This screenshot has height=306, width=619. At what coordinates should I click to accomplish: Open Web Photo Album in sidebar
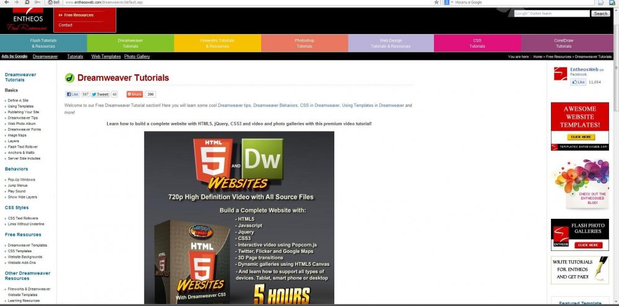[x=22, y=124]
